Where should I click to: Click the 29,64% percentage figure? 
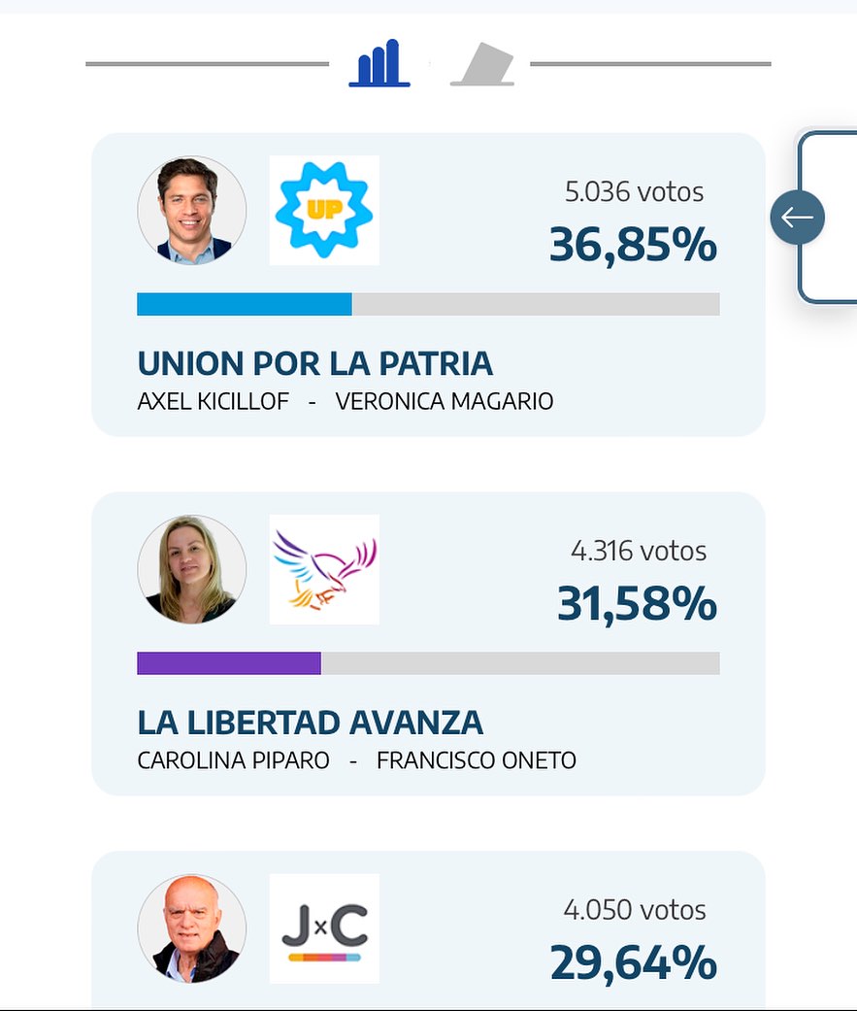(633, 963)
